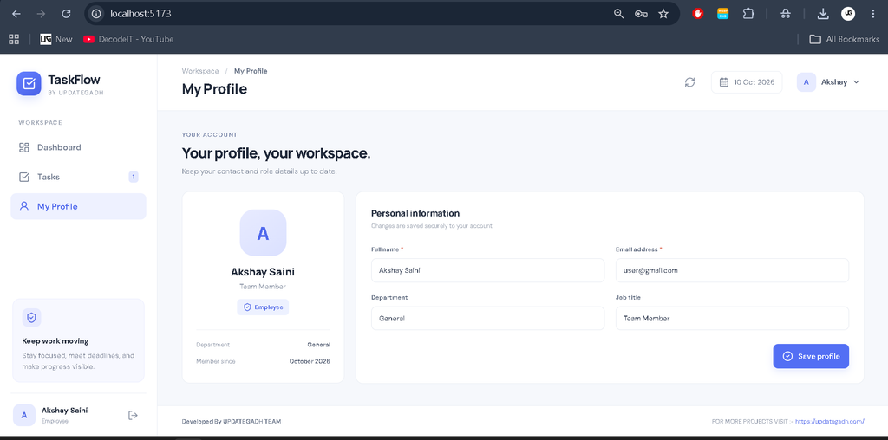Viewport: 888px width, 440px height.
Task: Click the A avatar next to Akshay in header
Action: click(x=806, y=82)
